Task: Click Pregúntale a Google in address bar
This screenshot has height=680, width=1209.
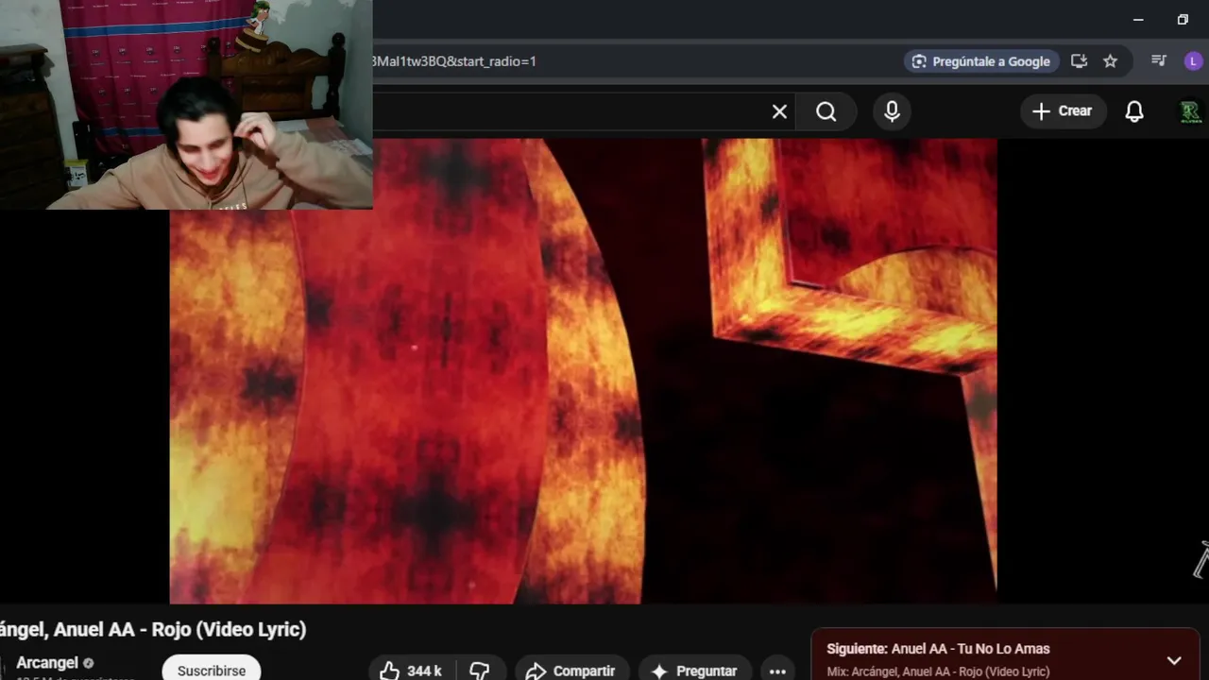Action: [x=980, y=61]
